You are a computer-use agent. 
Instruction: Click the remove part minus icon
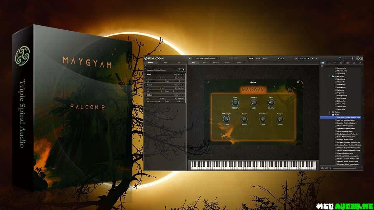pyautogui.click(x=151, y=66)
